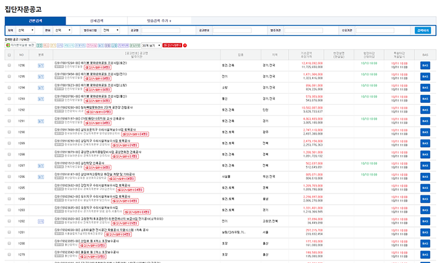Click category tag icon in row 1294
The height and width of the screenshot is (263, 441).
tap(41, 88)
